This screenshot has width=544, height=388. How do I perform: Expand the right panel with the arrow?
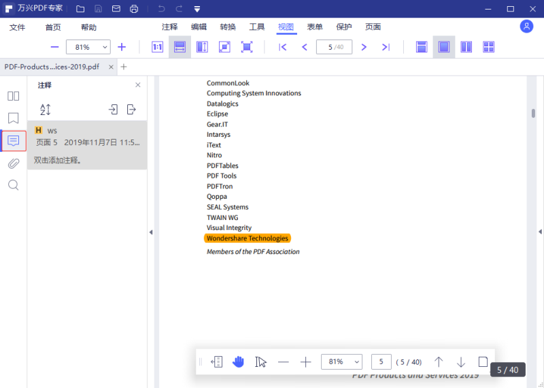pyautogui.click(x=540, y=231)
